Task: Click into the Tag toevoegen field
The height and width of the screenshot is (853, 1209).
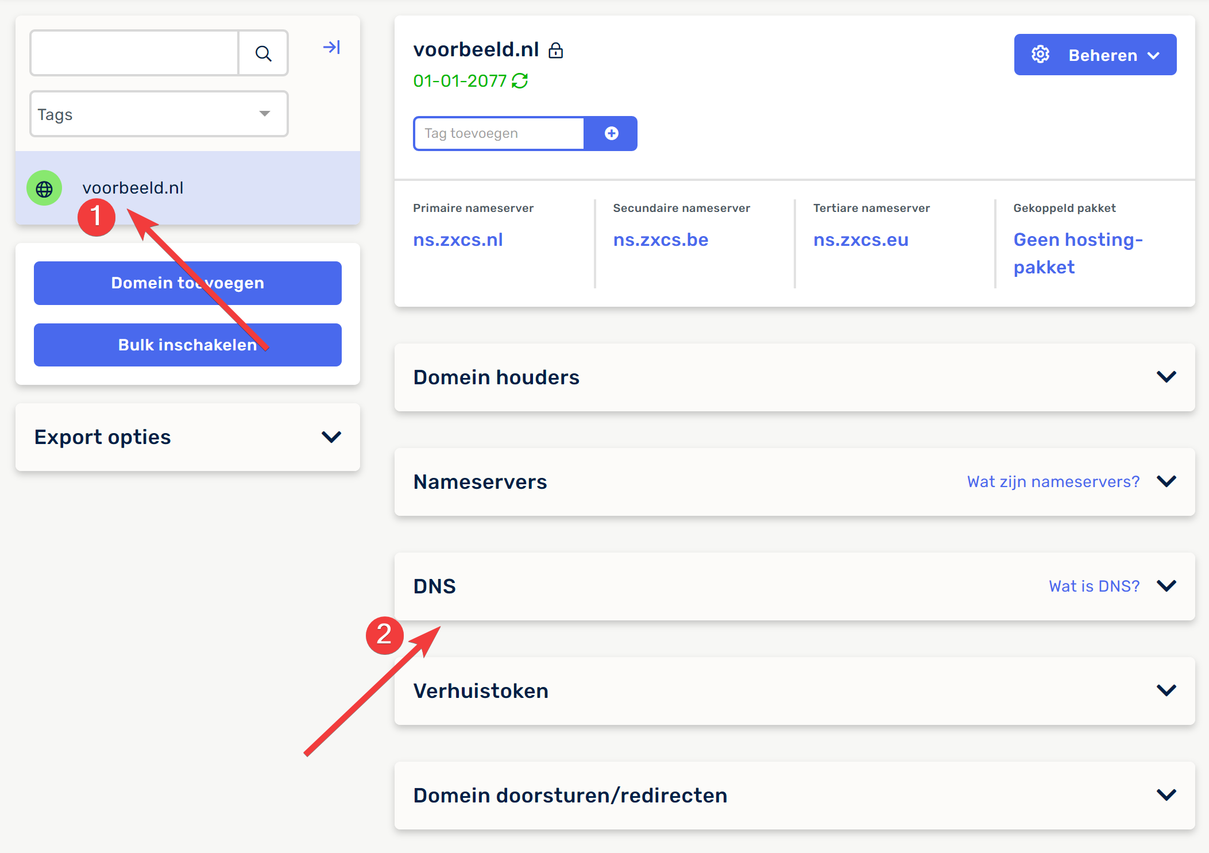Action: point(499,133)
